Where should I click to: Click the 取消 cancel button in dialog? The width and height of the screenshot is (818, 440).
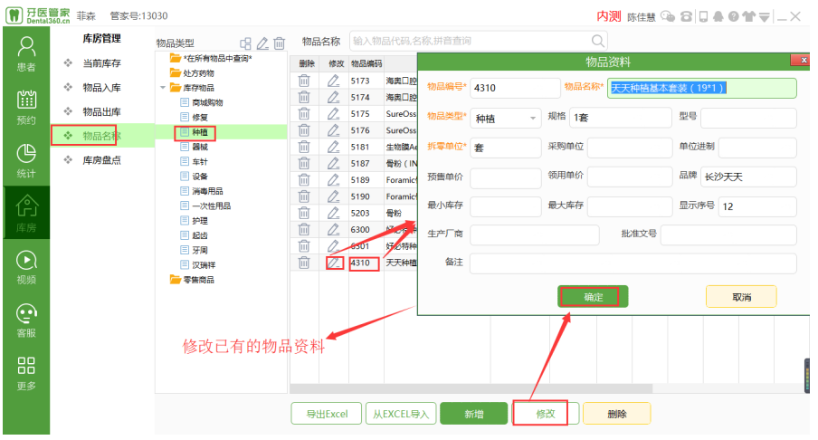(x=741, y=297)
